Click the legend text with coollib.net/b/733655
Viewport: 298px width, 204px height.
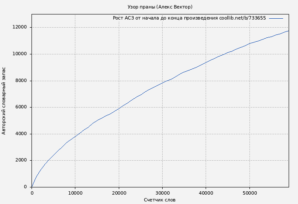click(189, 18)
